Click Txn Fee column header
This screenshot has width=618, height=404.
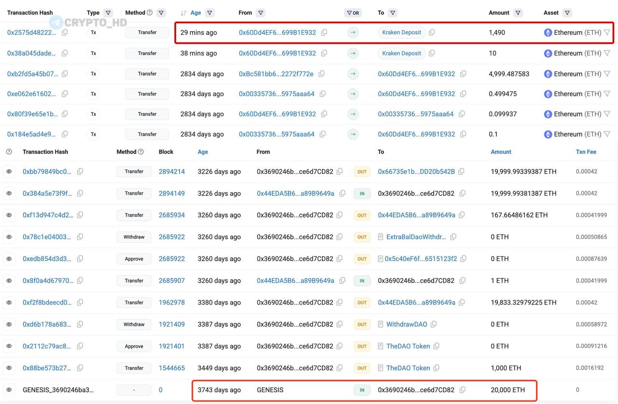(586, 152)
